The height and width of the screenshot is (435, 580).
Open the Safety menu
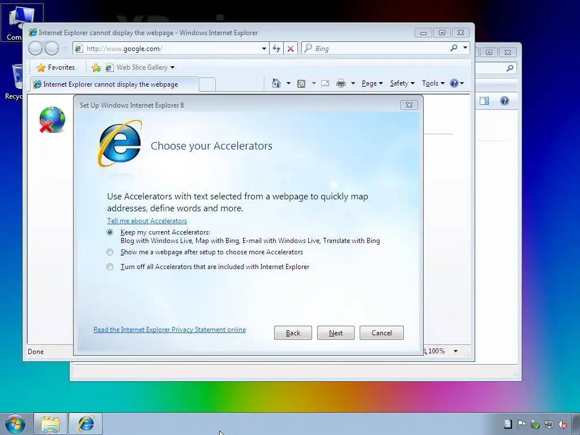403,83
